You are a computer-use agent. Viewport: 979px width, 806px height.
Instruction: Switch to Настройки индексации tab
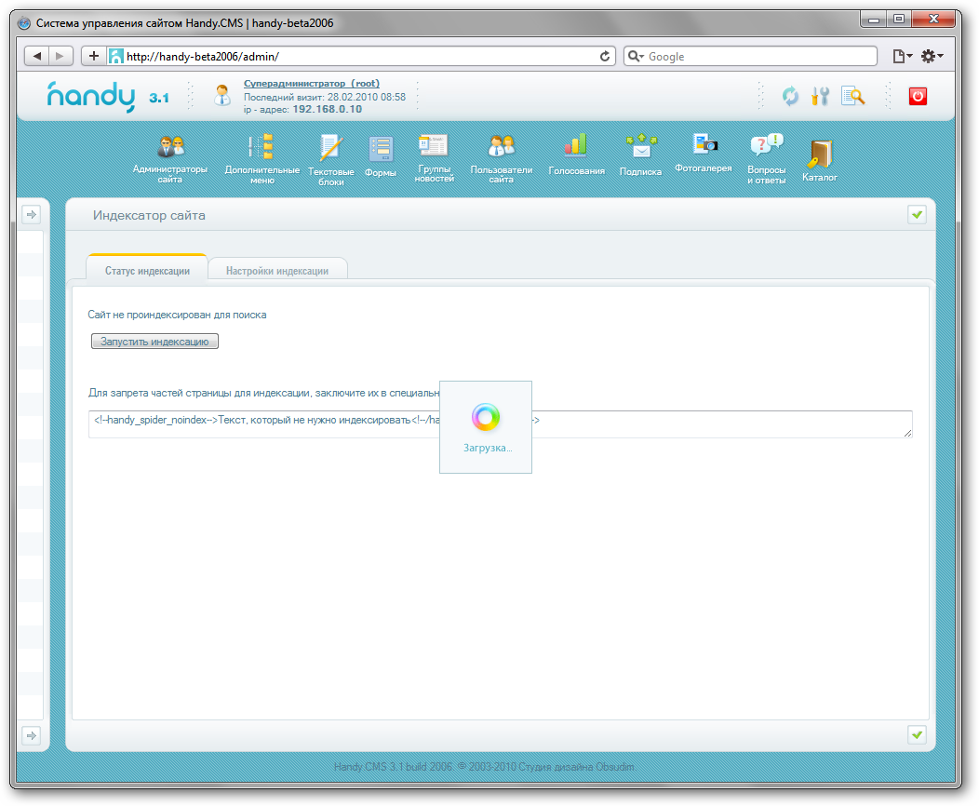277,271
